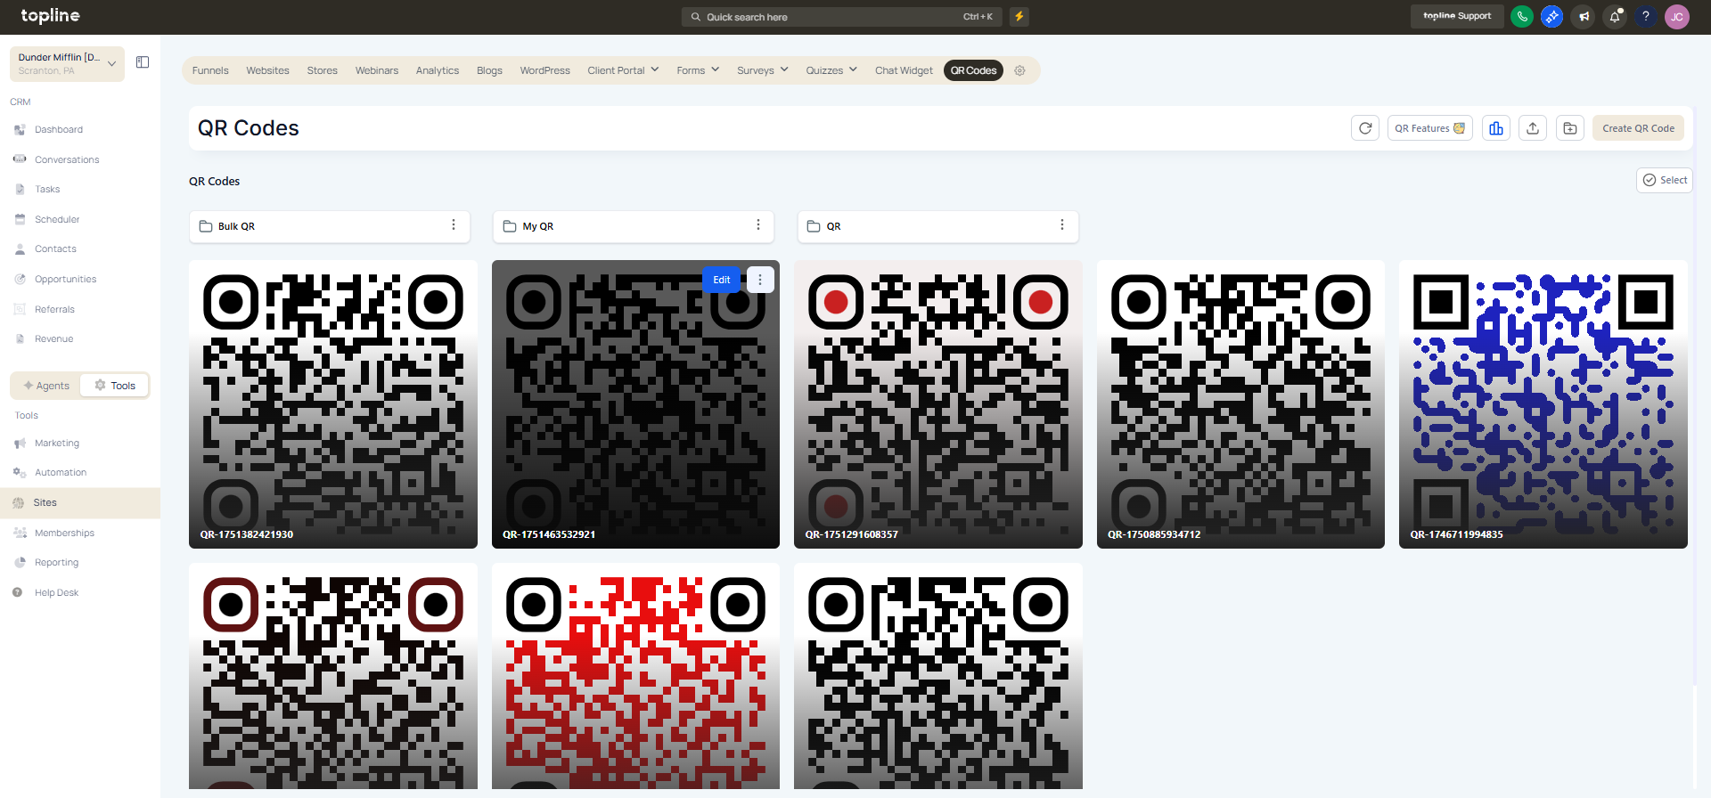Open the Websites tab
The height and width of the screenshot is (798, 1711).
click(x=267, y=70)
